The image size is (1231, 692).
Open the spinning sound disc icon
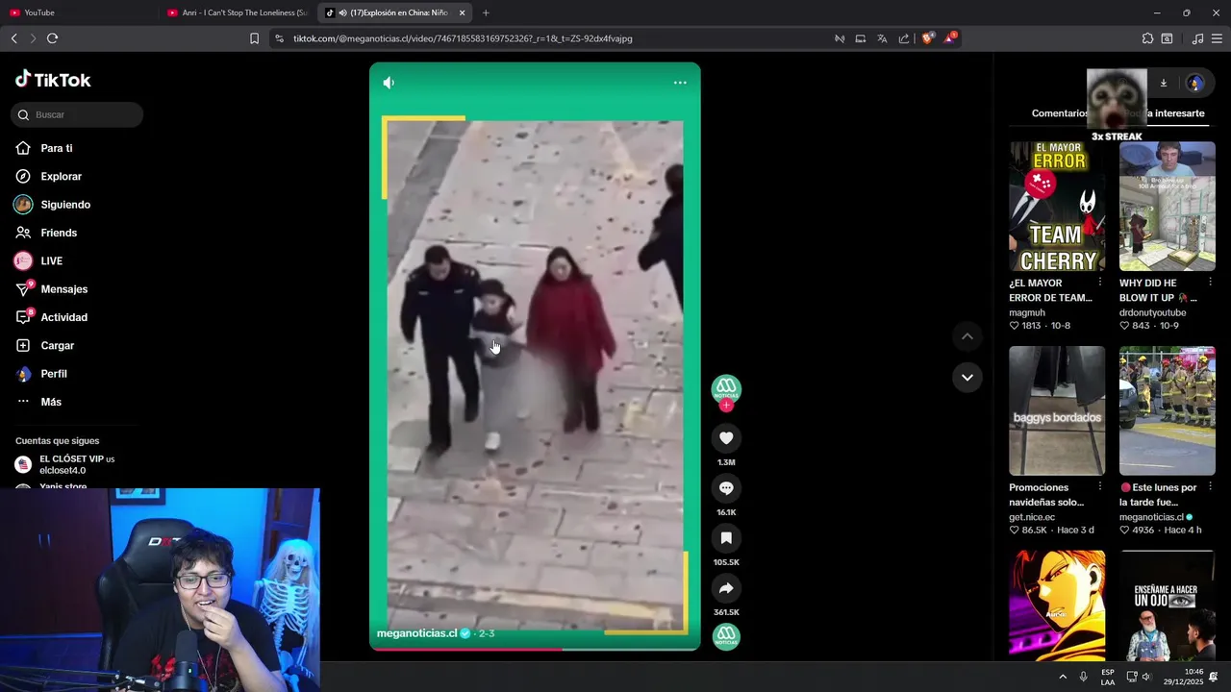coord(726,636)
